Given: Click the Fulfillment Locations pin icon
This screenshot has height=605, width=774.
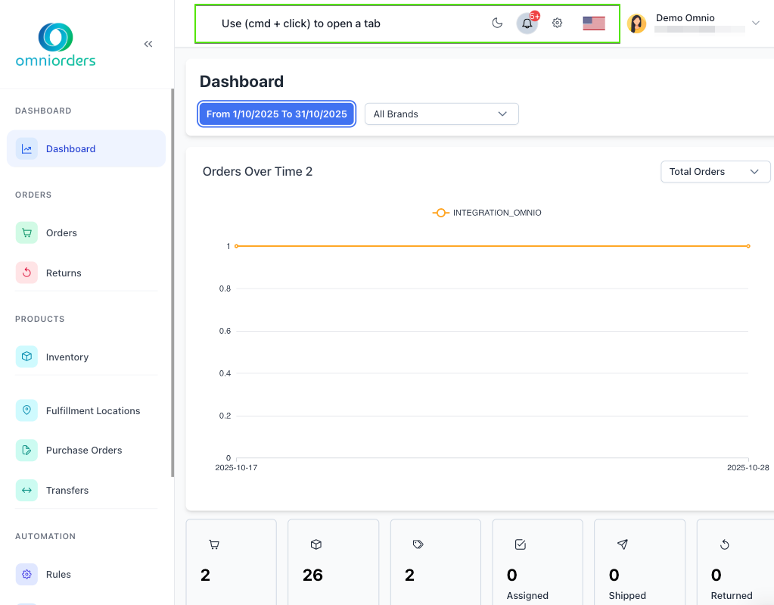Looking at the screenshot, I should [26, 410].
